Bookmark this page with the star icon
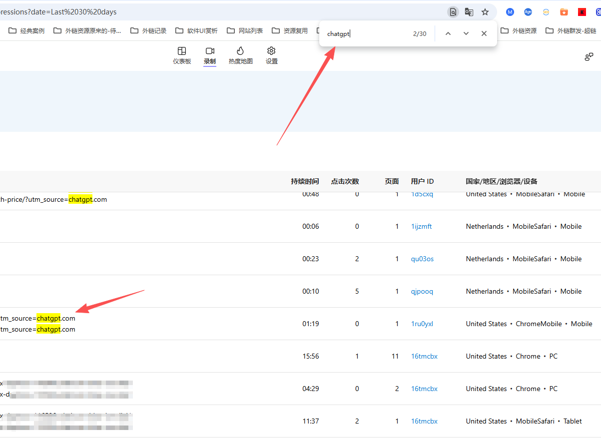 485,12
